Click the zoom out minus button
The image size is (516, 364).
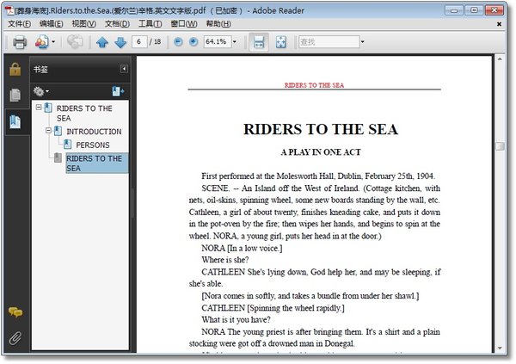tap(178, 42)
